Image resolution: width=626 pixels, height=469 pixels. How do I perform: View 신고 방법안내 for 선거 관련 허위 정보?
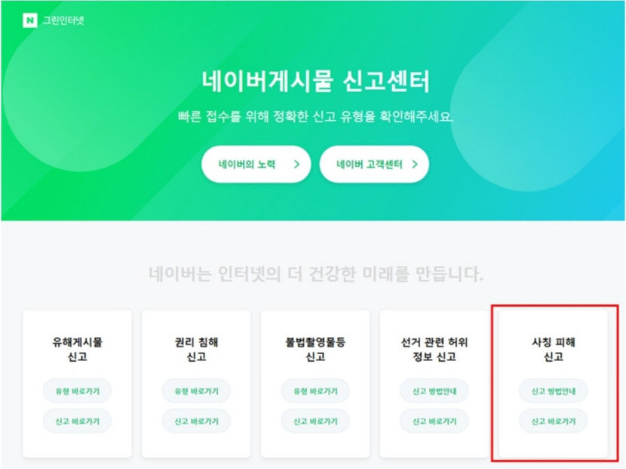(434, 390)
